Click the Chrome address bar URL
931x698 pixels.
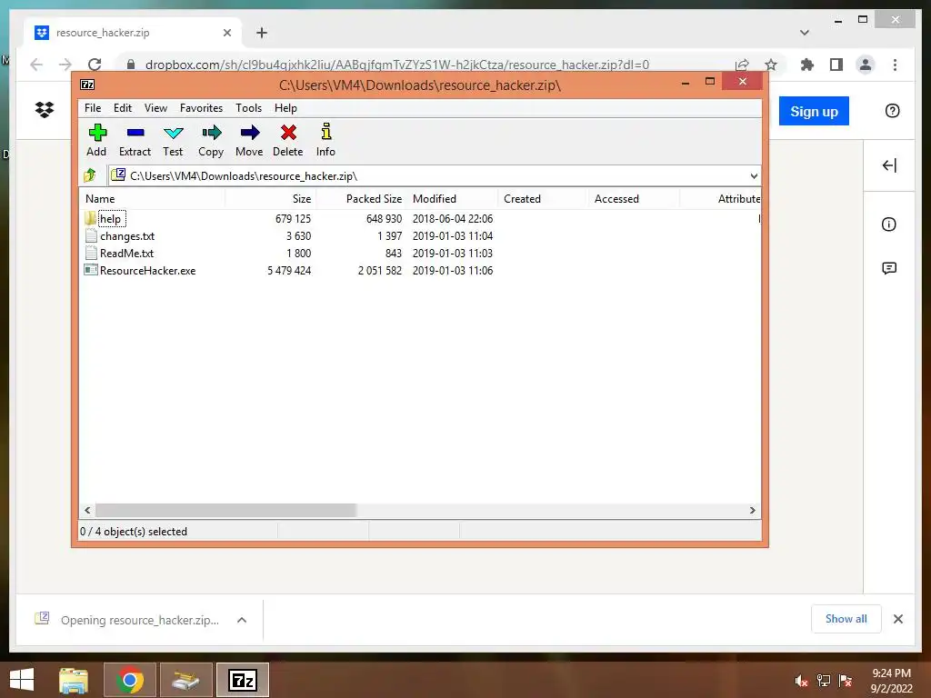[396, 65]
